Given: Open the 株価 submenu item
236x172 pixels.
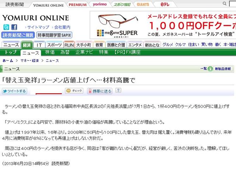Looking at the screenshot, I should [x=50, y=52].
